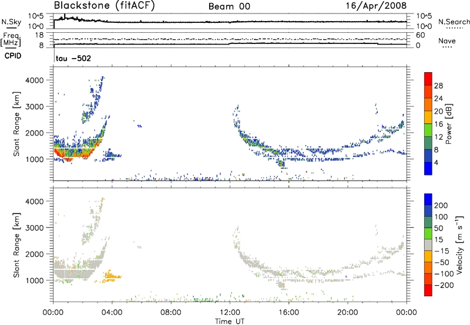Click the 'N.Search' legend label
470x325 pixels.
[454, 22]
